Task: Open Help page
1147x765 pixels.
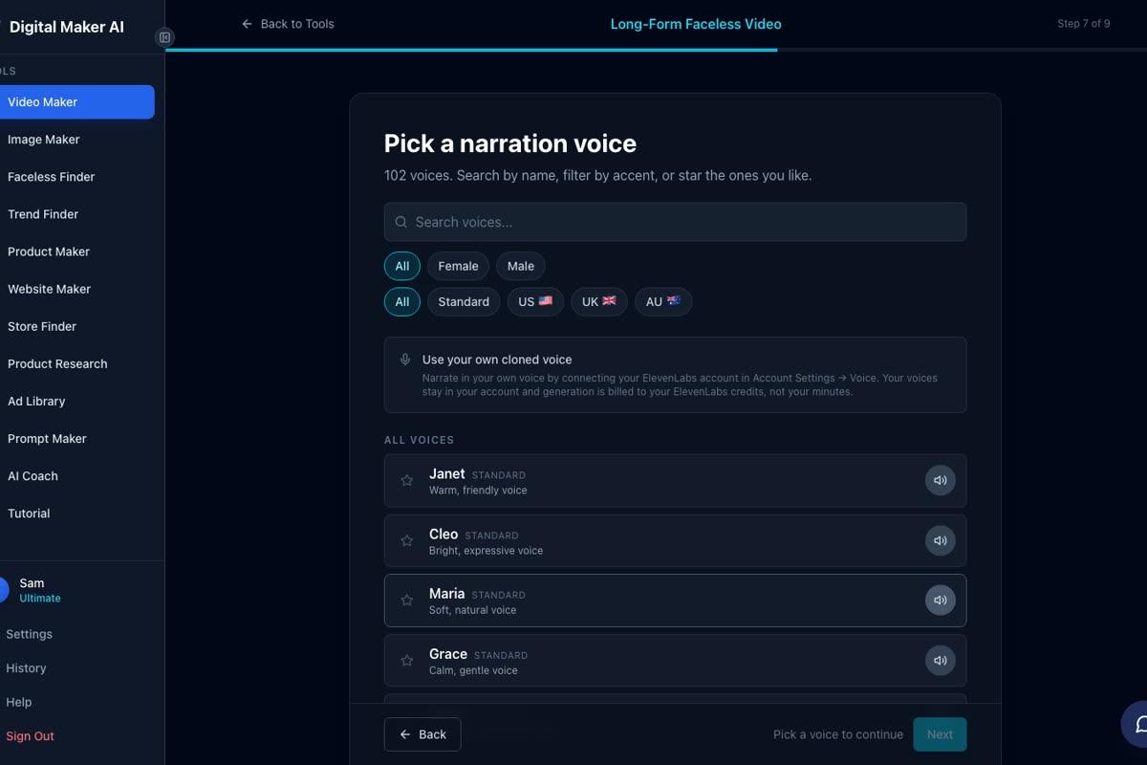Action: [19, 702]
